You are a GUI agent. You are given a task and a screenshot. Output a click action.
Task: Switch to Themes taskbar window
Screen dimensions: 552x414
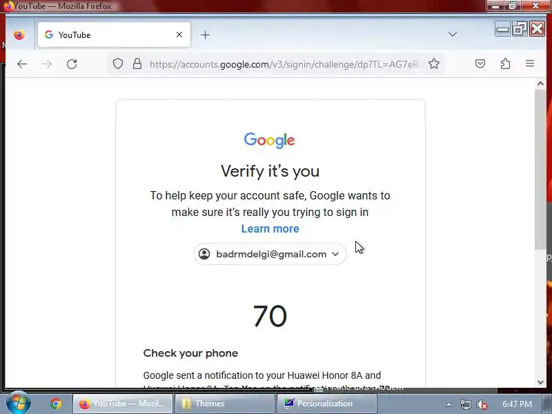coord(225,404)
